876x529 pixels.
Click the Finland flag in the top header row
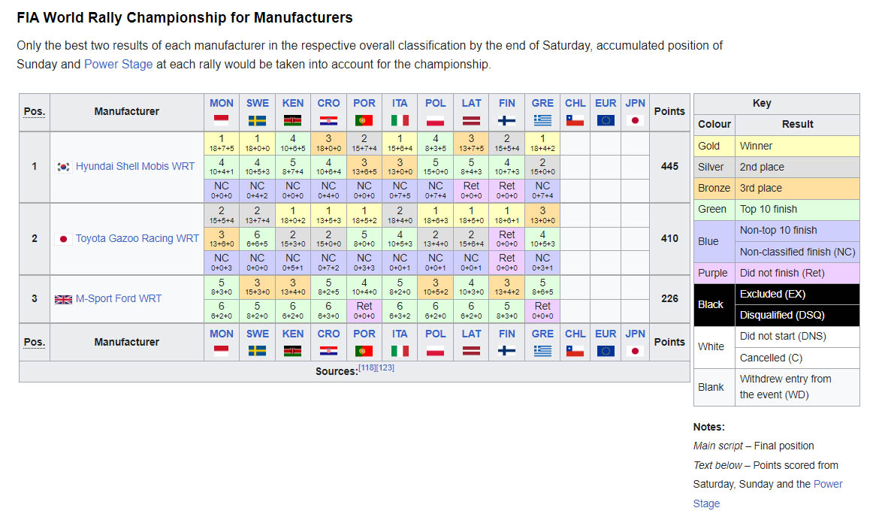click(507, 120)
